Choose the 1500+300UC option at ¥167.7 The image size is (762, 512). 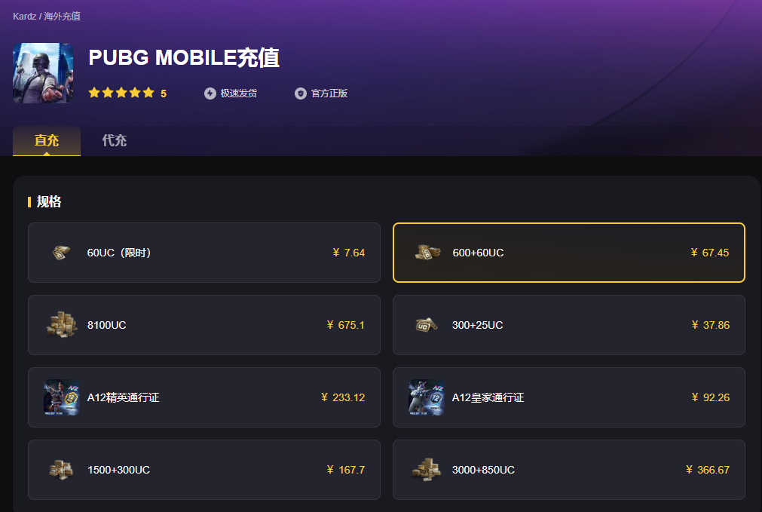click(x=204, y=470)
